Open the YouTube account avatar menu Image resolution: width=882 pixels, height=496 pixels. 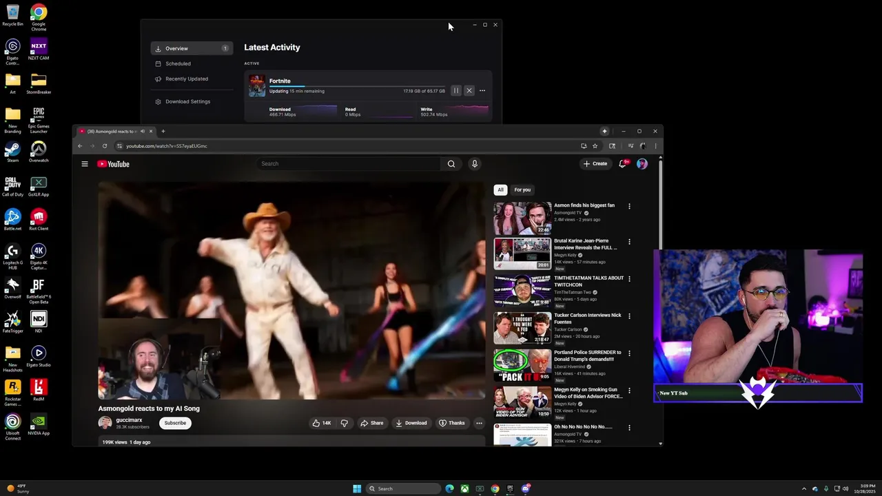pyautogui.click(x=642, y=163)
